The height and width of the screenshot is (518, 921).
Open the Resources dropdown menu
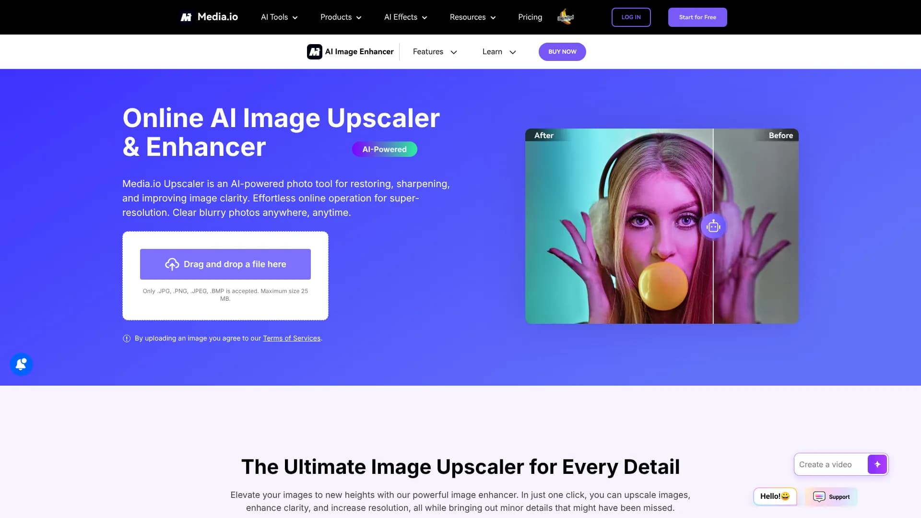click(472, 17)
